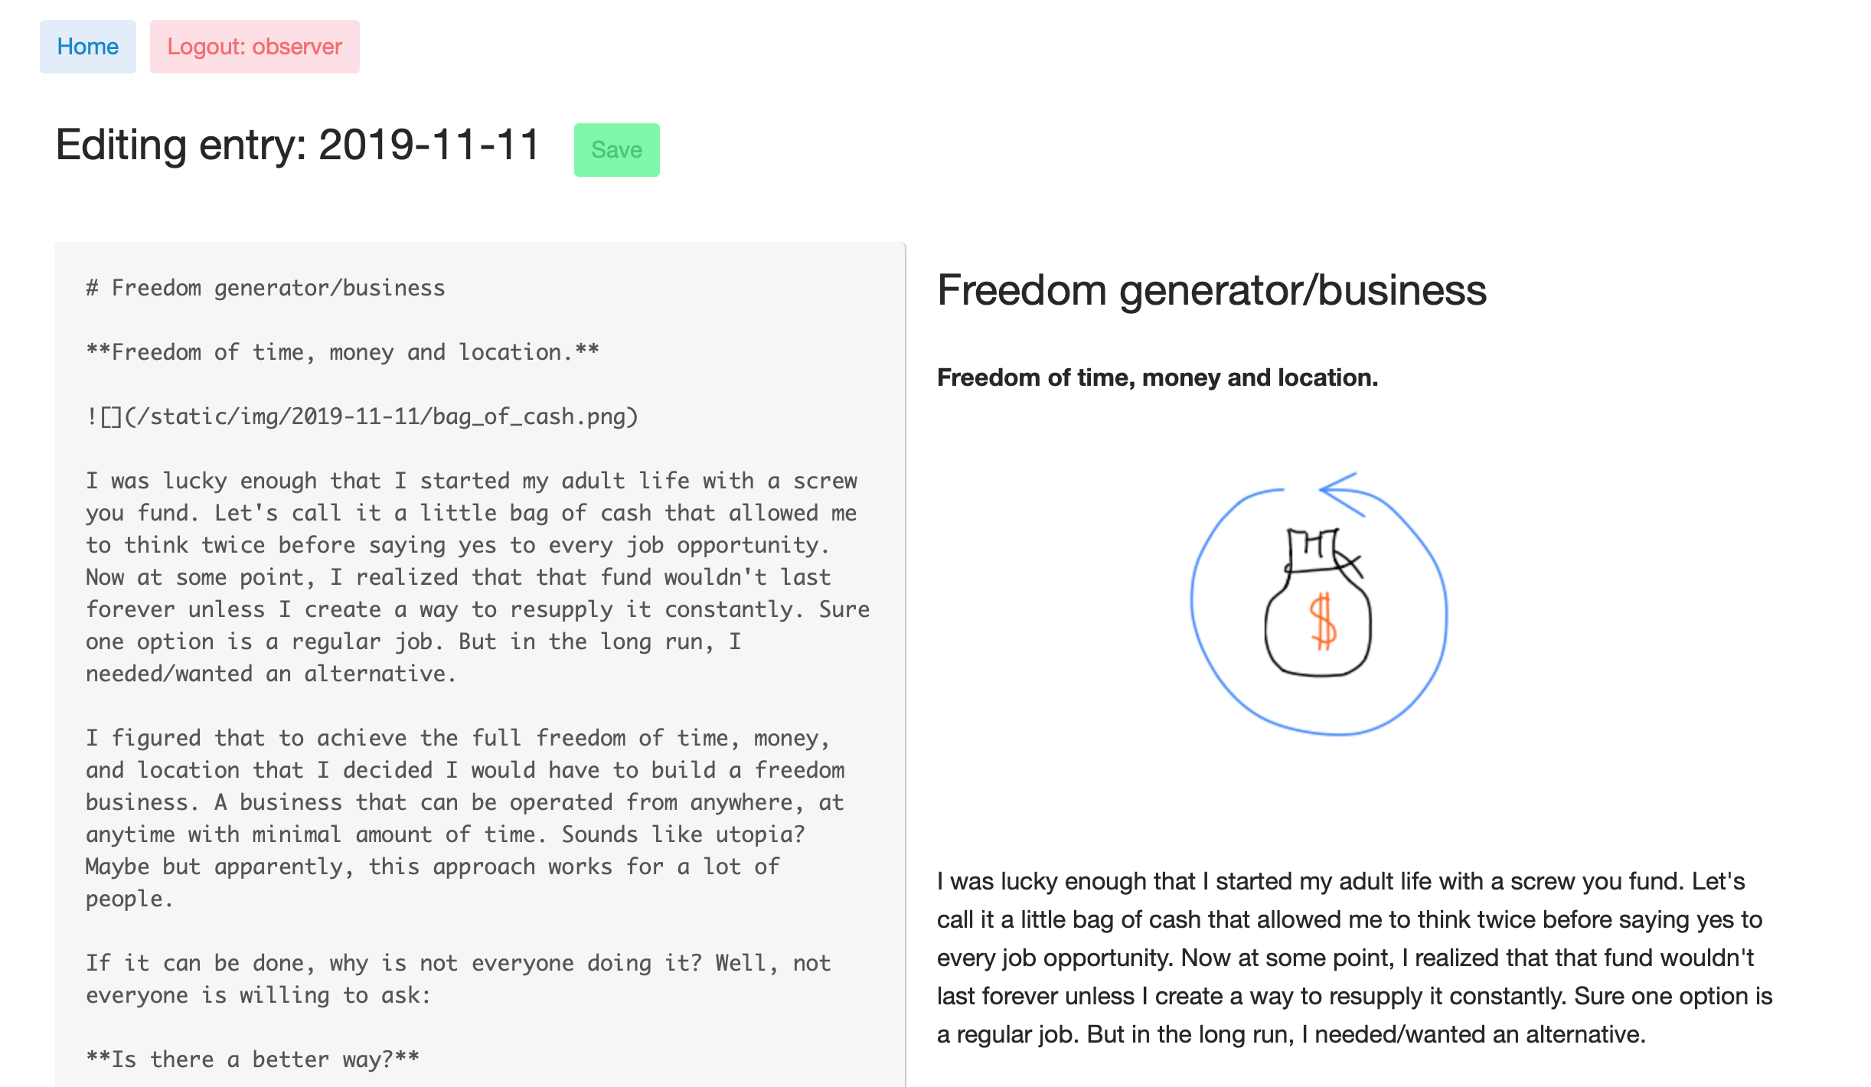Viewport: 1871px width, 1087px height.
Task: Click the markdown line "**Freedom of time, money and location.**"
Action: tap(342, 353)
